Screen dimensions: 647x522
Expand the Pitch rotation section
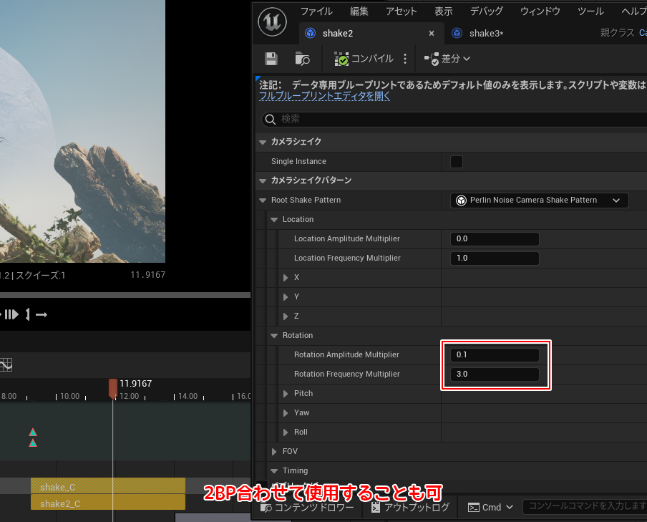(x=286, y=394)
